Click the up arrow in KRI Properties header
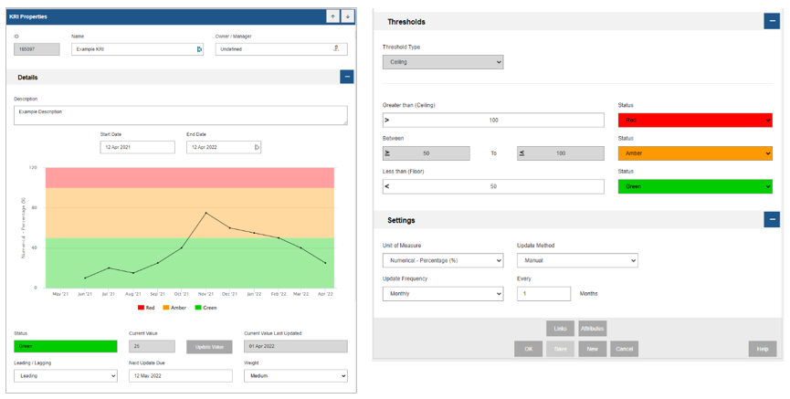The height and width of the screenshot is (399, 790). pyautogui.click(x=332, y=16)
